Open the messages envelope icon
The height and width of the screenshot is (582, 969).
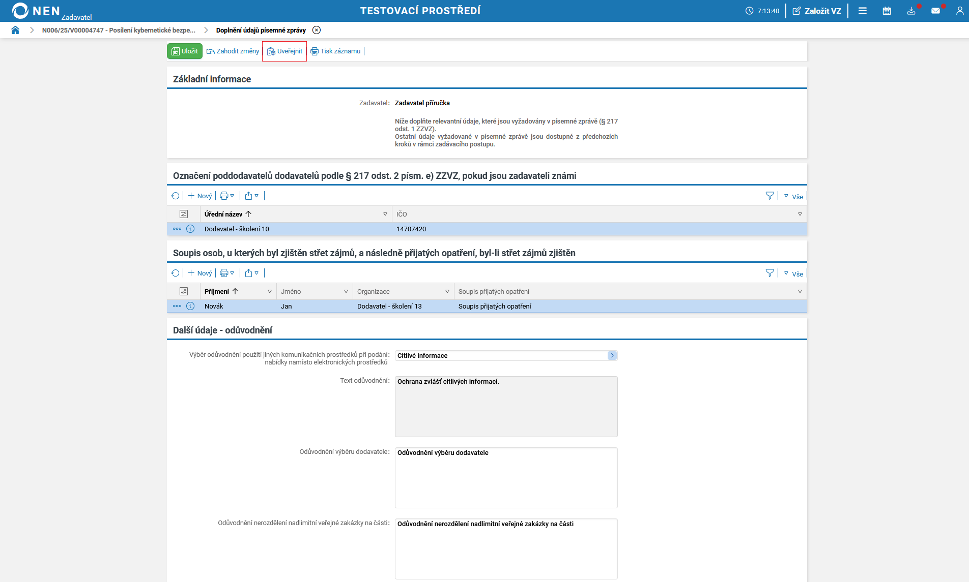click(x=936, y=11)
